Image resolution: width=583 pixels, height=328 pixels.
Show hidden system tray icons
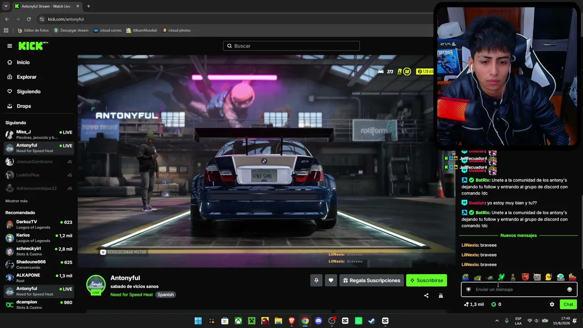[x=497, y=321]
